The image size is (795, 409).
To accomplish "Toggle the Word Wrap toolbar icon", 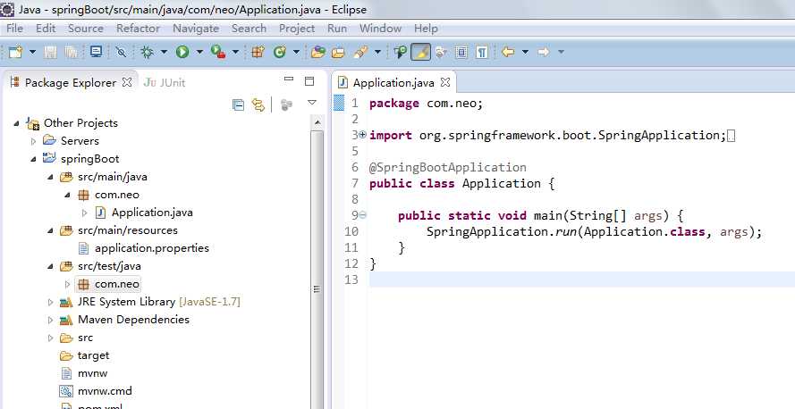I will click(441, 52).
